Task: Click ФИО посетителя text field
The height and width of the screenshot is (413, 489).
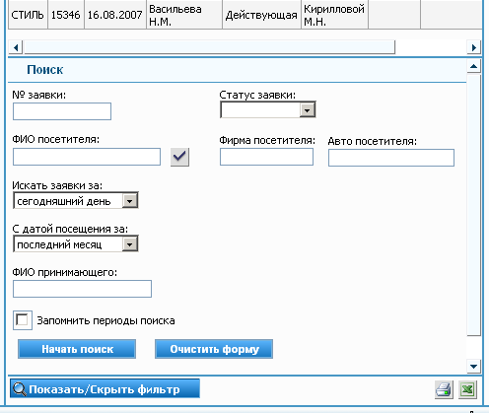Action: pos(87,157)
